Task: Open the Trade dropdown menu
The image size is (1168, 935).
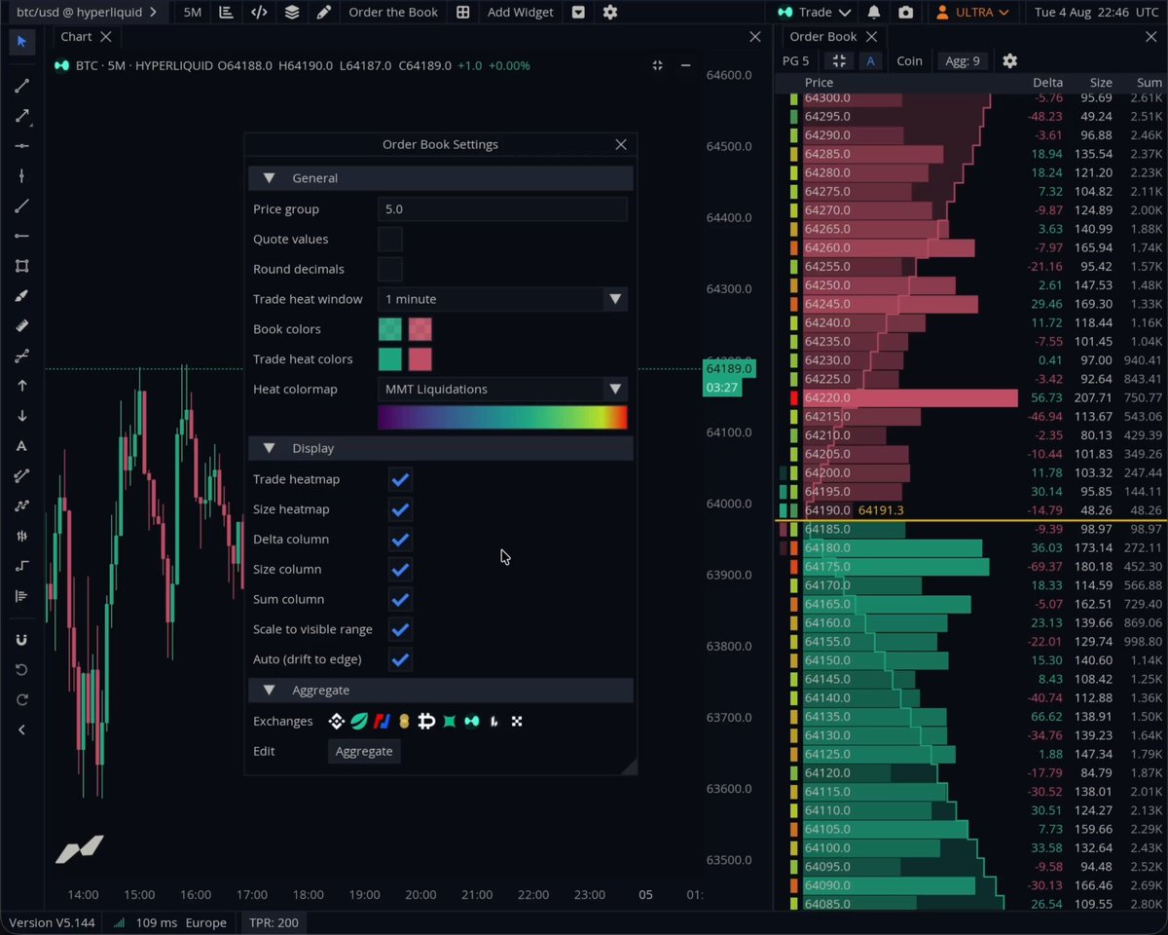Action: pos(815,13)
